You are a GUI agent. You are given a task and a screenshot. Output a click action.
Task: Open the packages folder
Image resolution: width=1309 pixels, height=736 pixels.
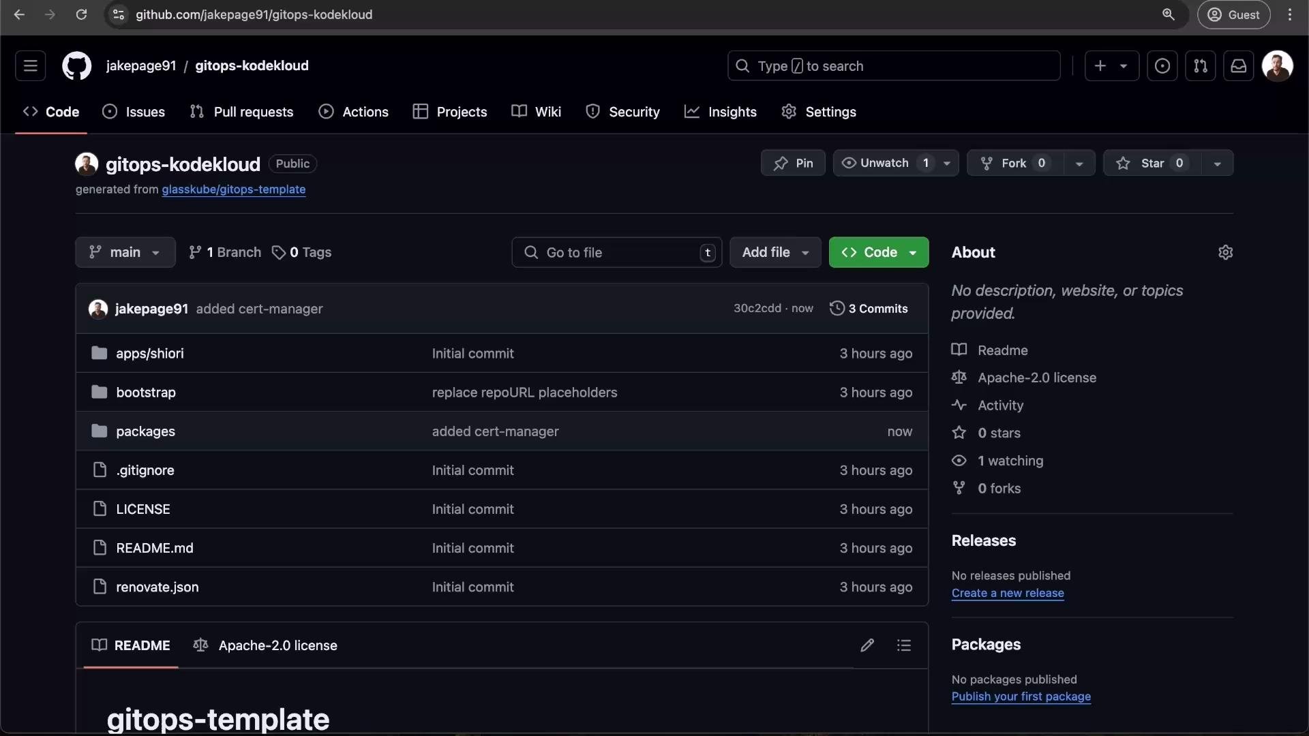[145, 431]
